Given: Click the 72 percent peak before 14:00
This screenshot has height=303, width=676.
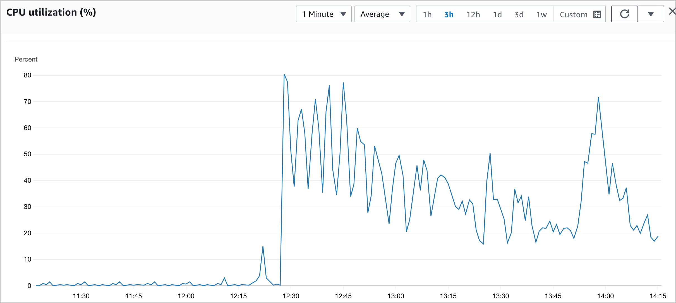Looking at the screenshot, I should pyautogui.click(x=598, y=97).
